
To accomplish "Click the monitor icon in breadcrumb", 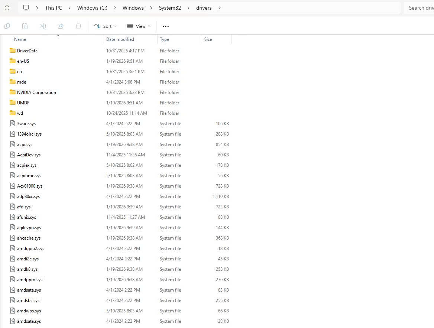I will 26,8.
